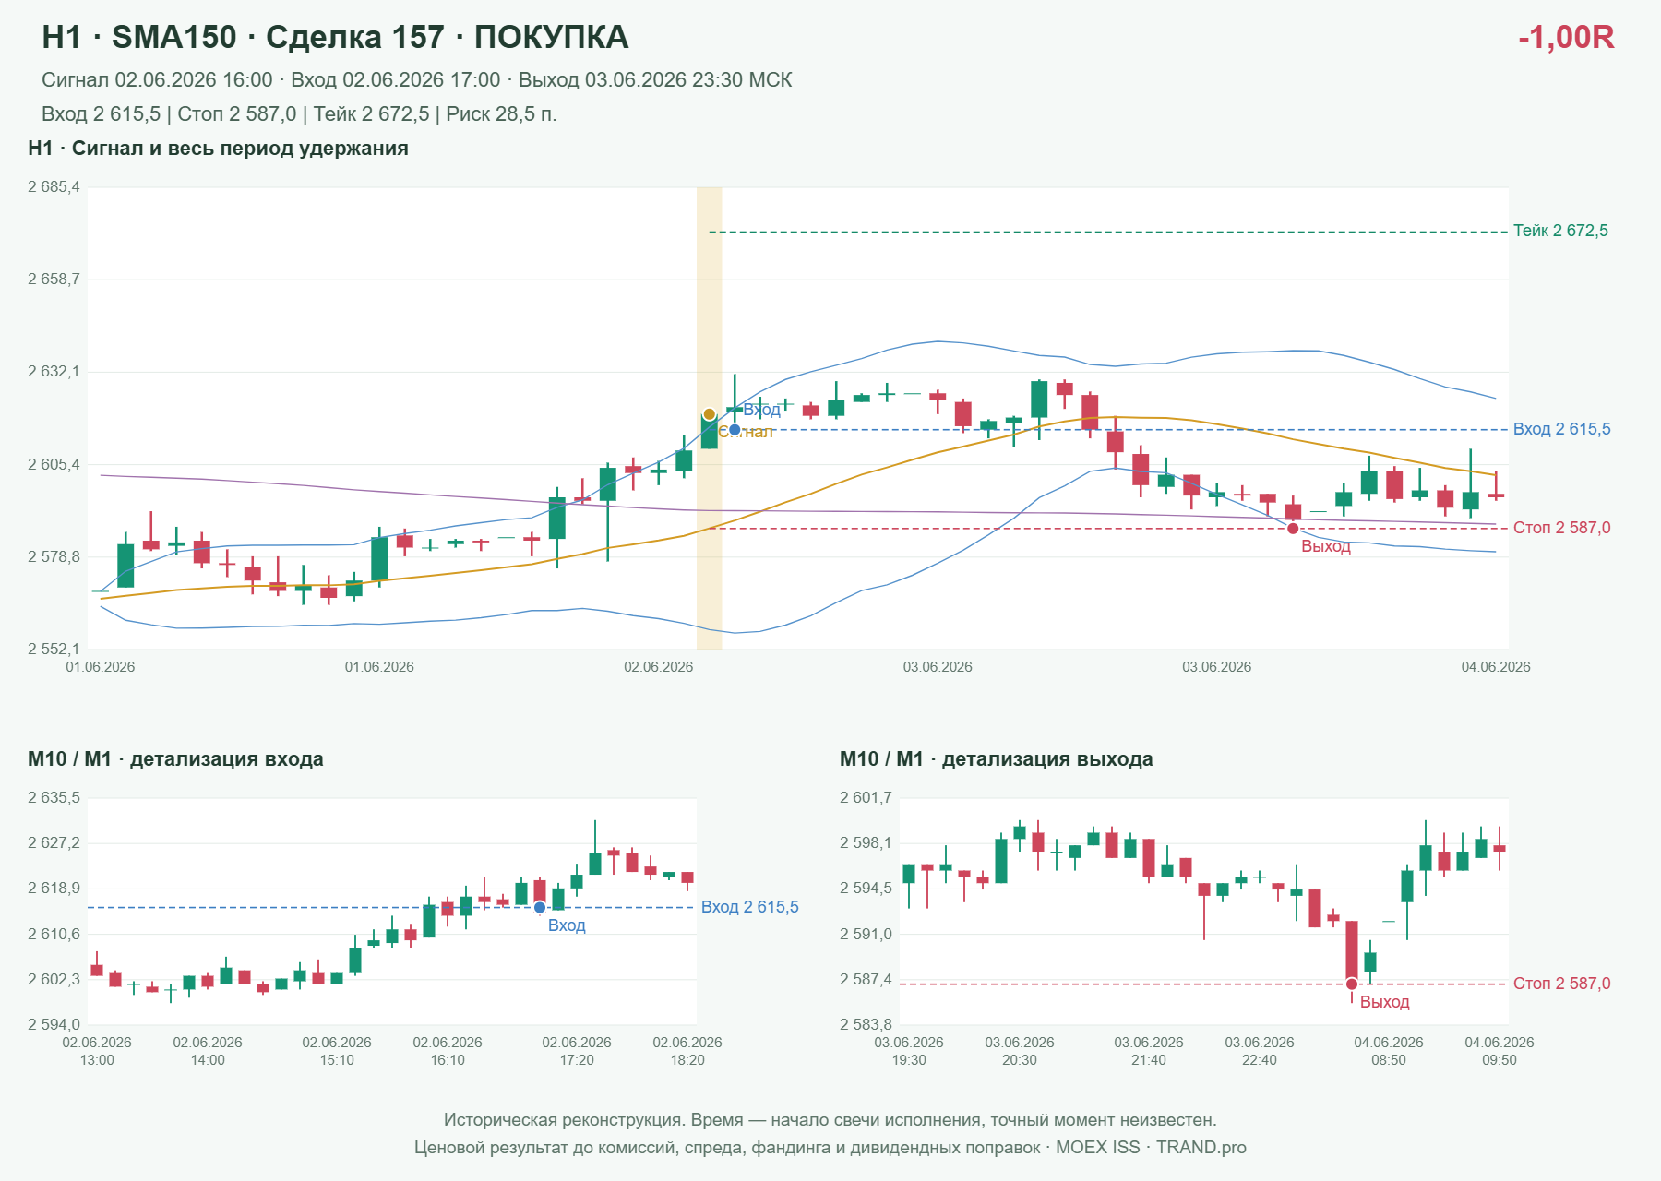Click the 02.06.2026 date label on H1 axis

(658, 667)
